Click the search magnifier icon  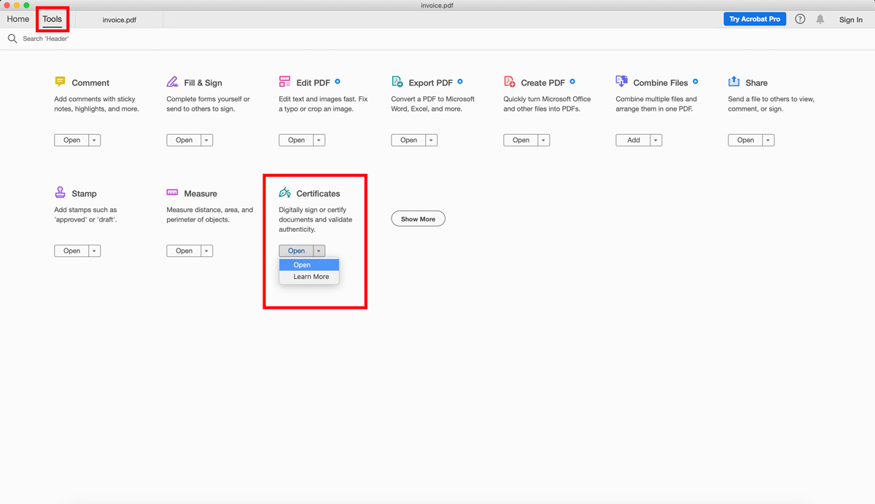[x=12, y=39]
